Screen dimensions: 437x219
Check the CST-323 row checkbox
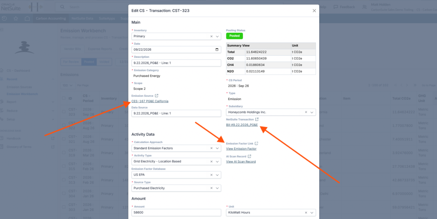click(64, 112)
